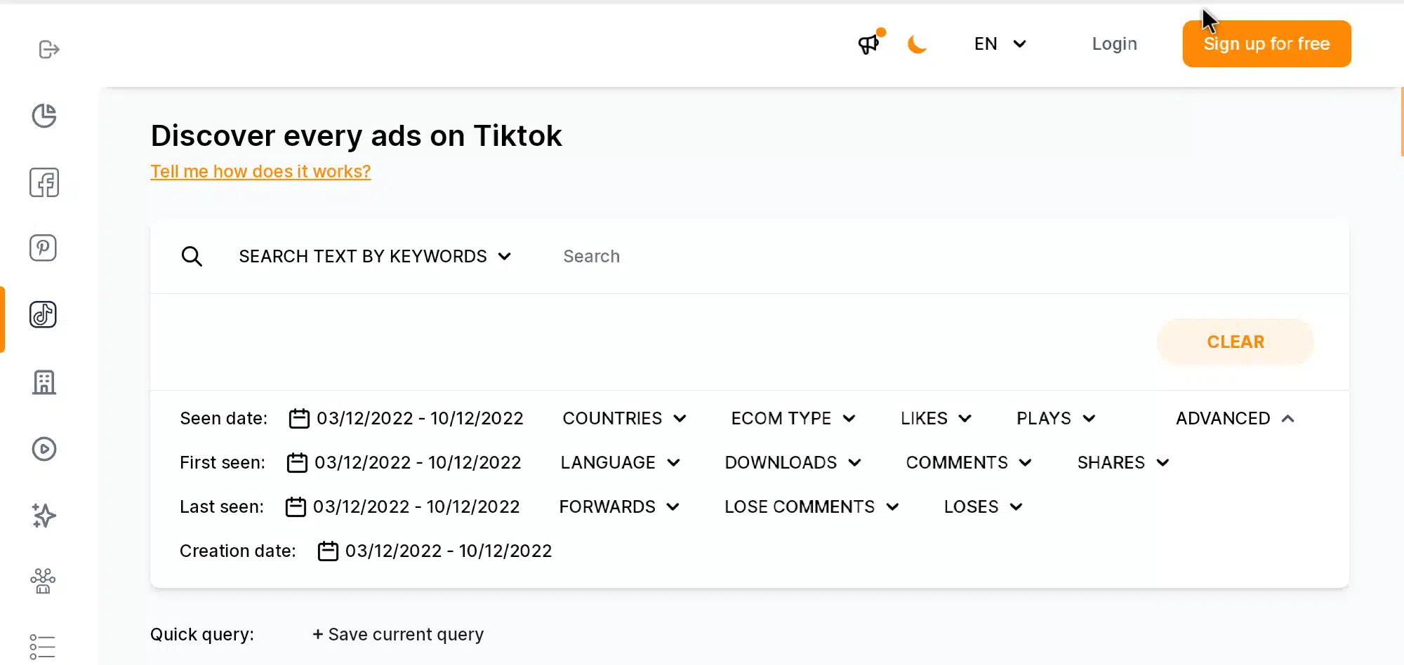Screen dimensions: 1404x665
Task: Select the TikTok ads section
Action: pos(44,314)
